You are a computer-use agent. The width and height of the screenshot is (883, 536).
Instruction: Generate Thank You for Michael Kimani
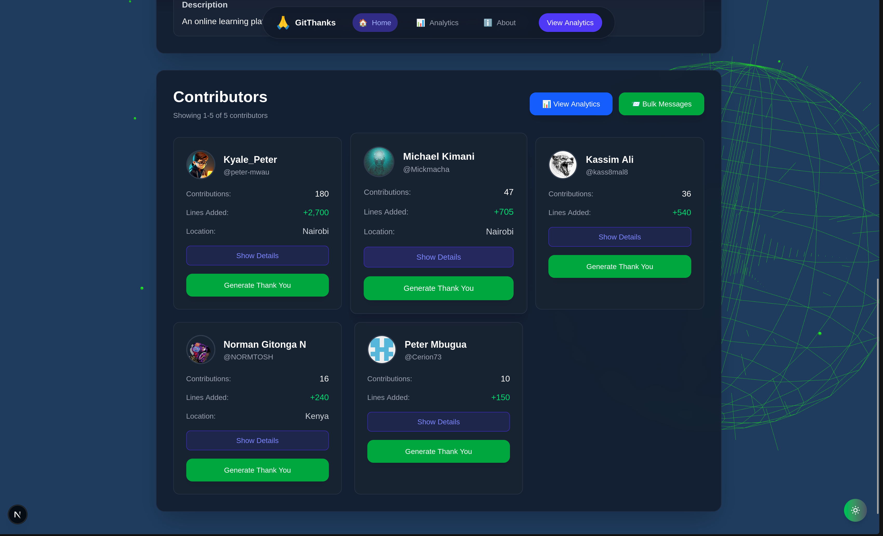(438, 288)
